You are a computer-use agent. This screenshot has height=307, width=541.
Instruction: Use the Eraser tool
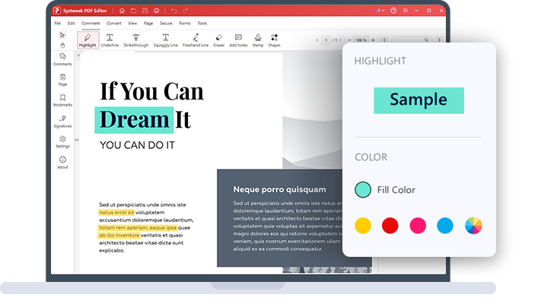219,40
